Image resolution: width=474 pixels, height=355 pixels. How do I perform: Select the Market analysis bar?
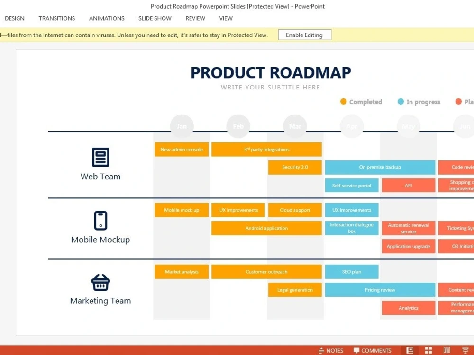(182, 272)
